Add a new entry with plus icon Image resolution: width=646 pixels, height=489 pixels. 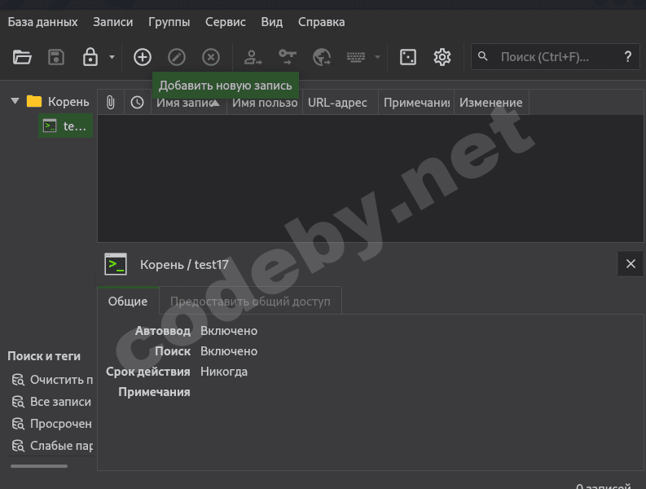tap(142, 57)
